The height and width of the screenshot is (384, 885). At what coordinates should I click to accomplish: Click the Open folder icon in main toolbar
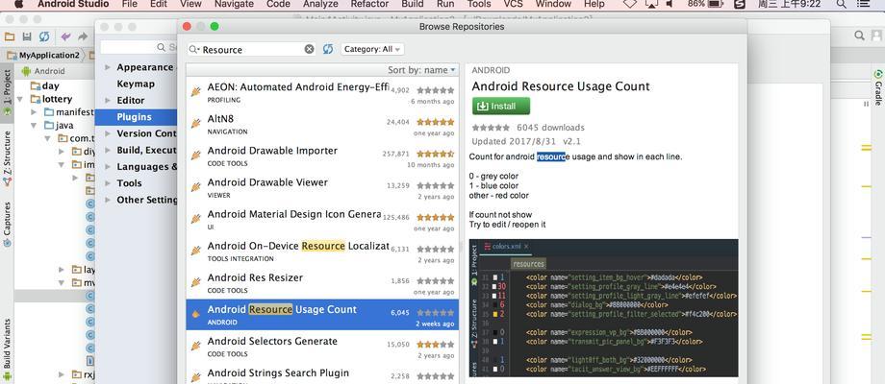[9, 36]
